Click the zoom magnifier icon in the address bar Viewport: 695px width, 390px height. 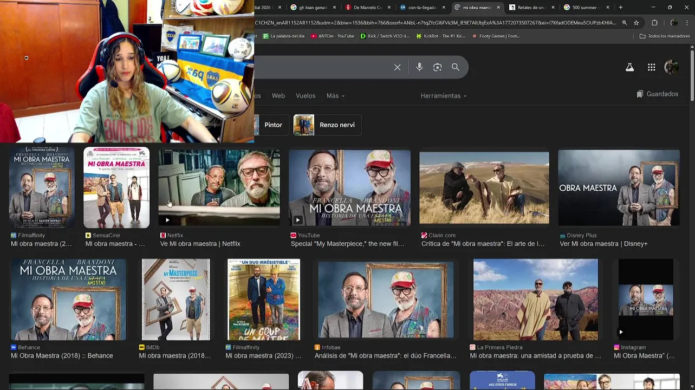(625, 23)
